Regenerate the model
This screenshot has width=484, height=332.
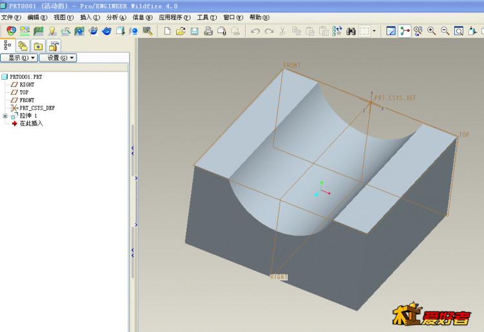click(337, 31)
